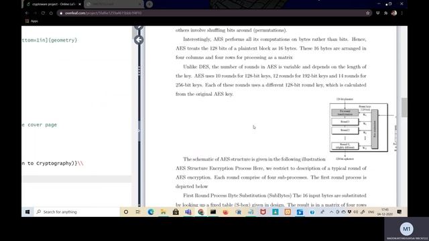Open the taskbar clock showing 17:45

pos(385,212)
